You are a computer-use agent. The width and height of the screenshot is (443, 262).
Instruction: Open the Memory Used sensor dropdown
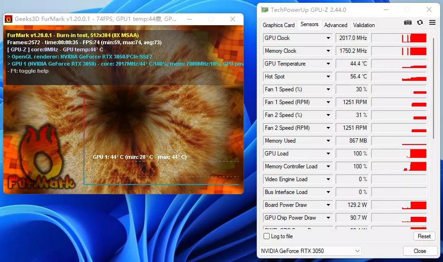[328, 141]
